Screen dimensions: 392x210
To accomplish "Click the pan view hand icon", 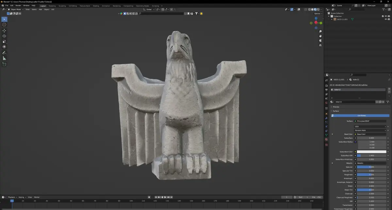I will point(320,36).
